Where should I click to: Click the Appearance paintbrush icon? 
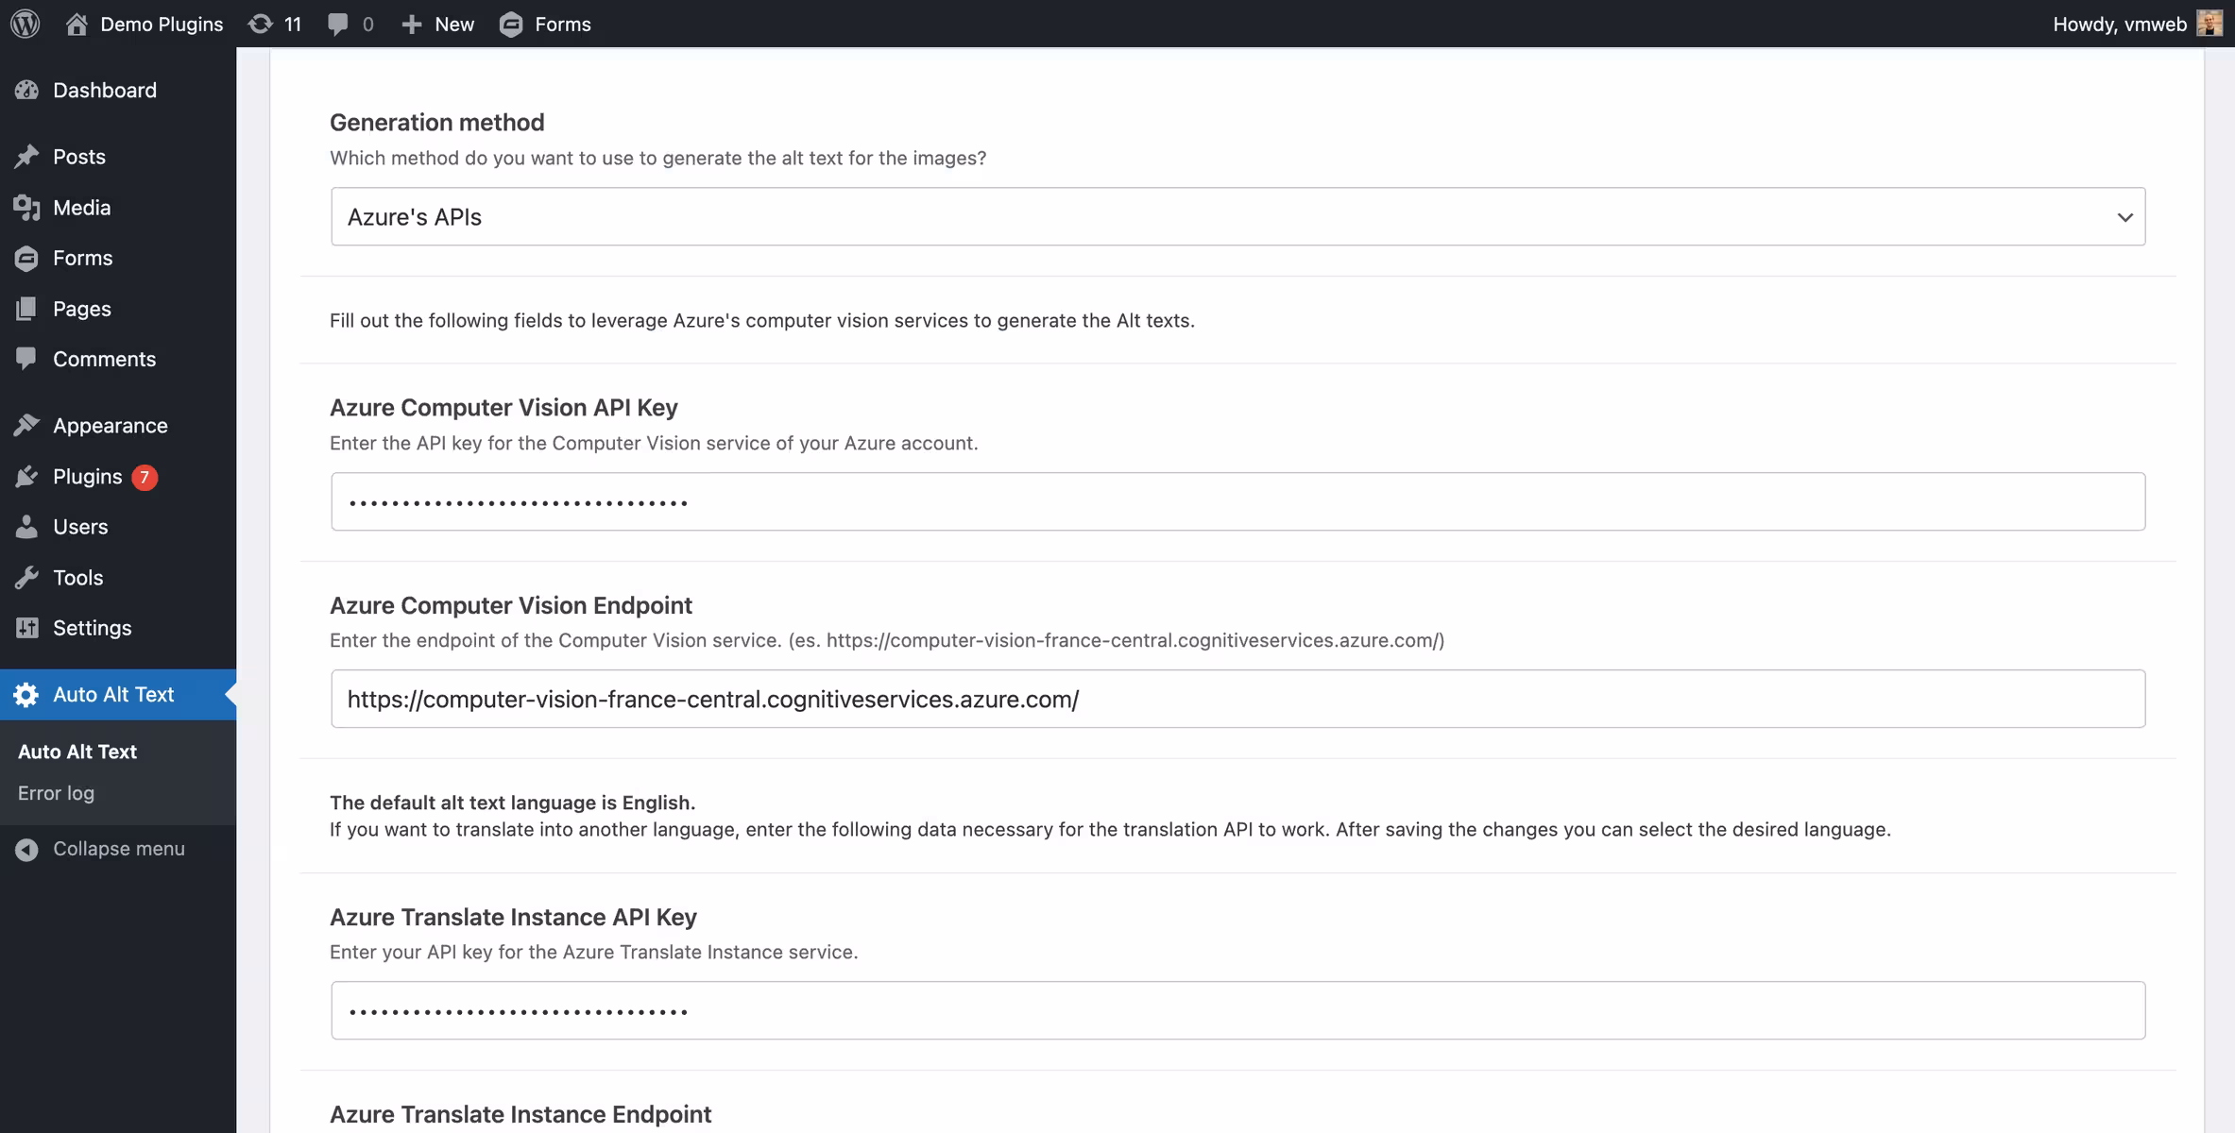[26, 426]
